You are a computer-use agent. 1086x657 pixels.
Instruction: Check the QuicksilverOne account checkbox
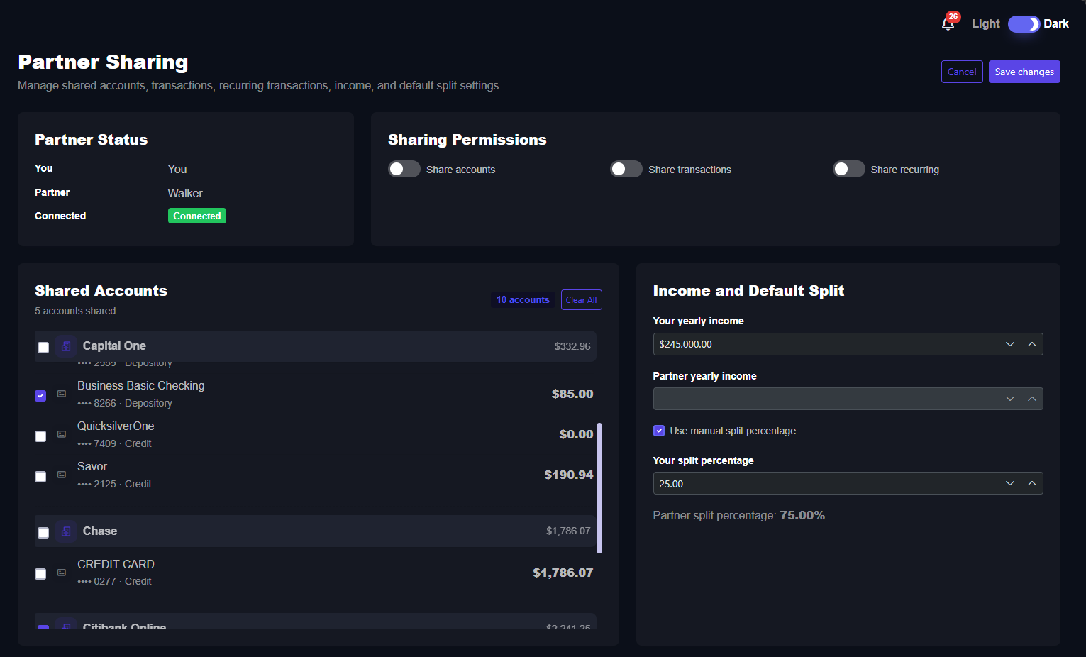(40, 436)
